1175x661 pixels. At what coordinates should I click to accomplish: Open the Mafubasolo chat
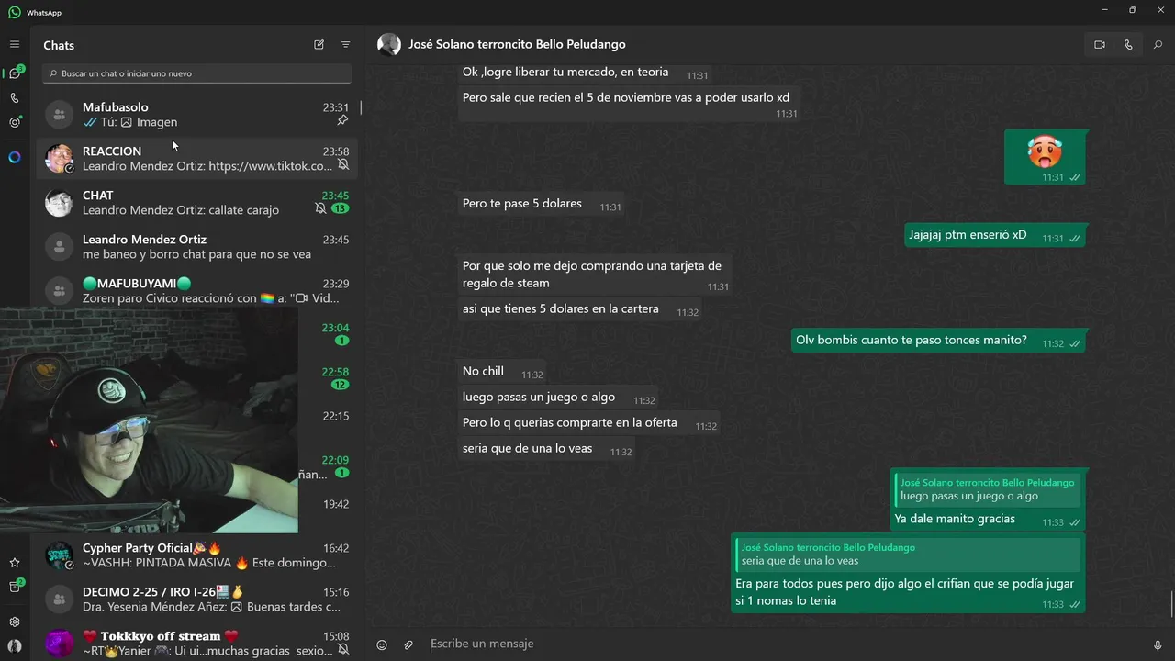coord(197,114)
